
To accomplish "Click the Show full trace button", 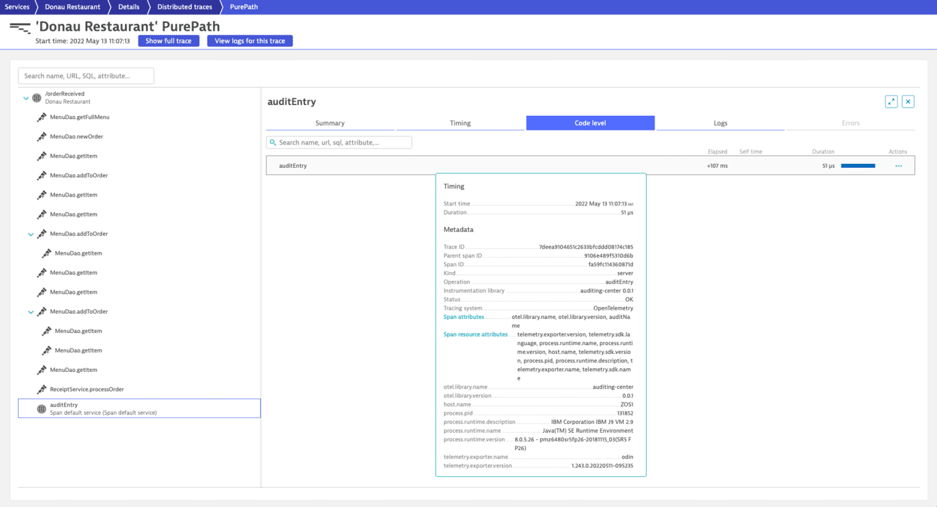I will point(168,40).
